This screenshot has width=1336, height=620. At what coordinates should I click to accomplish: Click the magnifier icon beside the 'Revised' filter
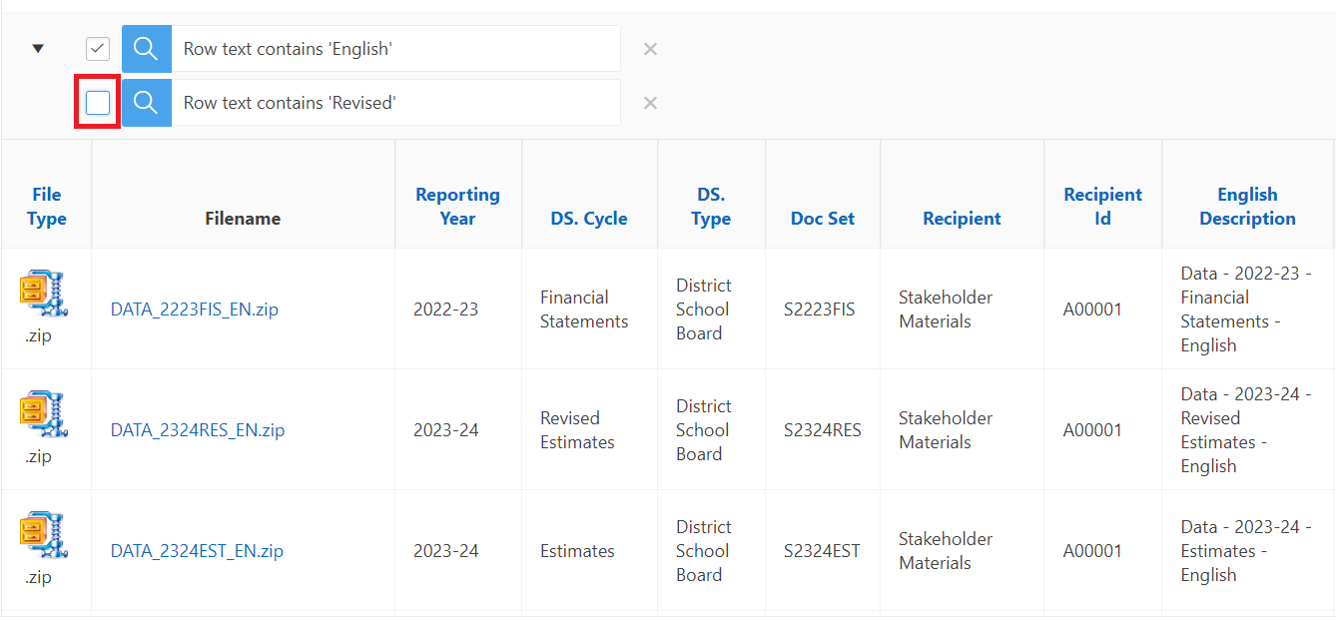(x=146, y=103)
